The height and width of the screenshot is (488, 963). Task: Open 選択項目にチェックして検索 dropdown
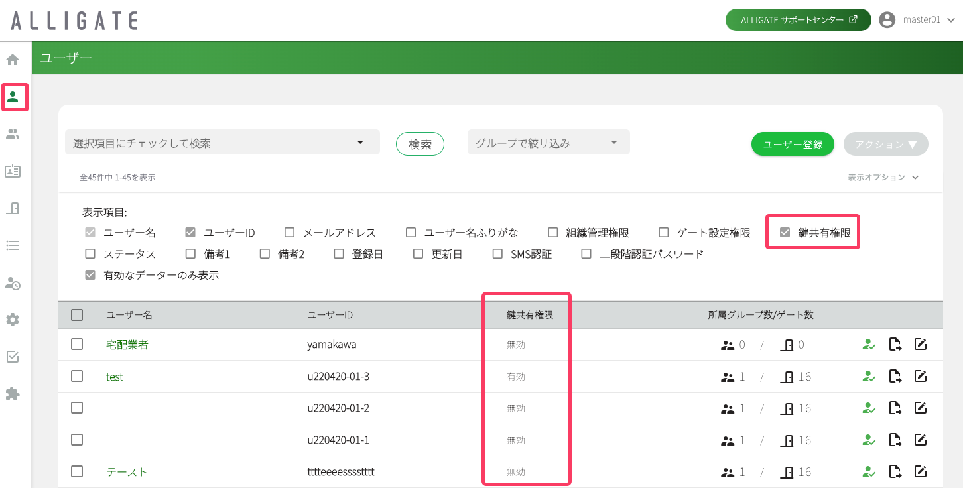(222, 142)
